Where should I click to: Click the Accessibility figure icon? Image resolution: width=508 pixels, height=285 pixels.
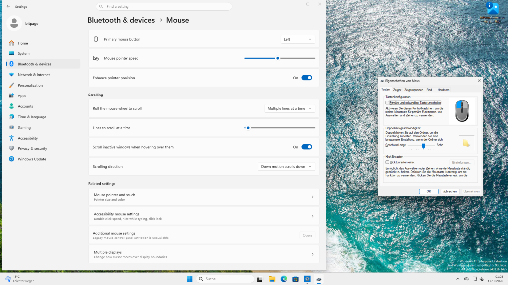point(12,138)
